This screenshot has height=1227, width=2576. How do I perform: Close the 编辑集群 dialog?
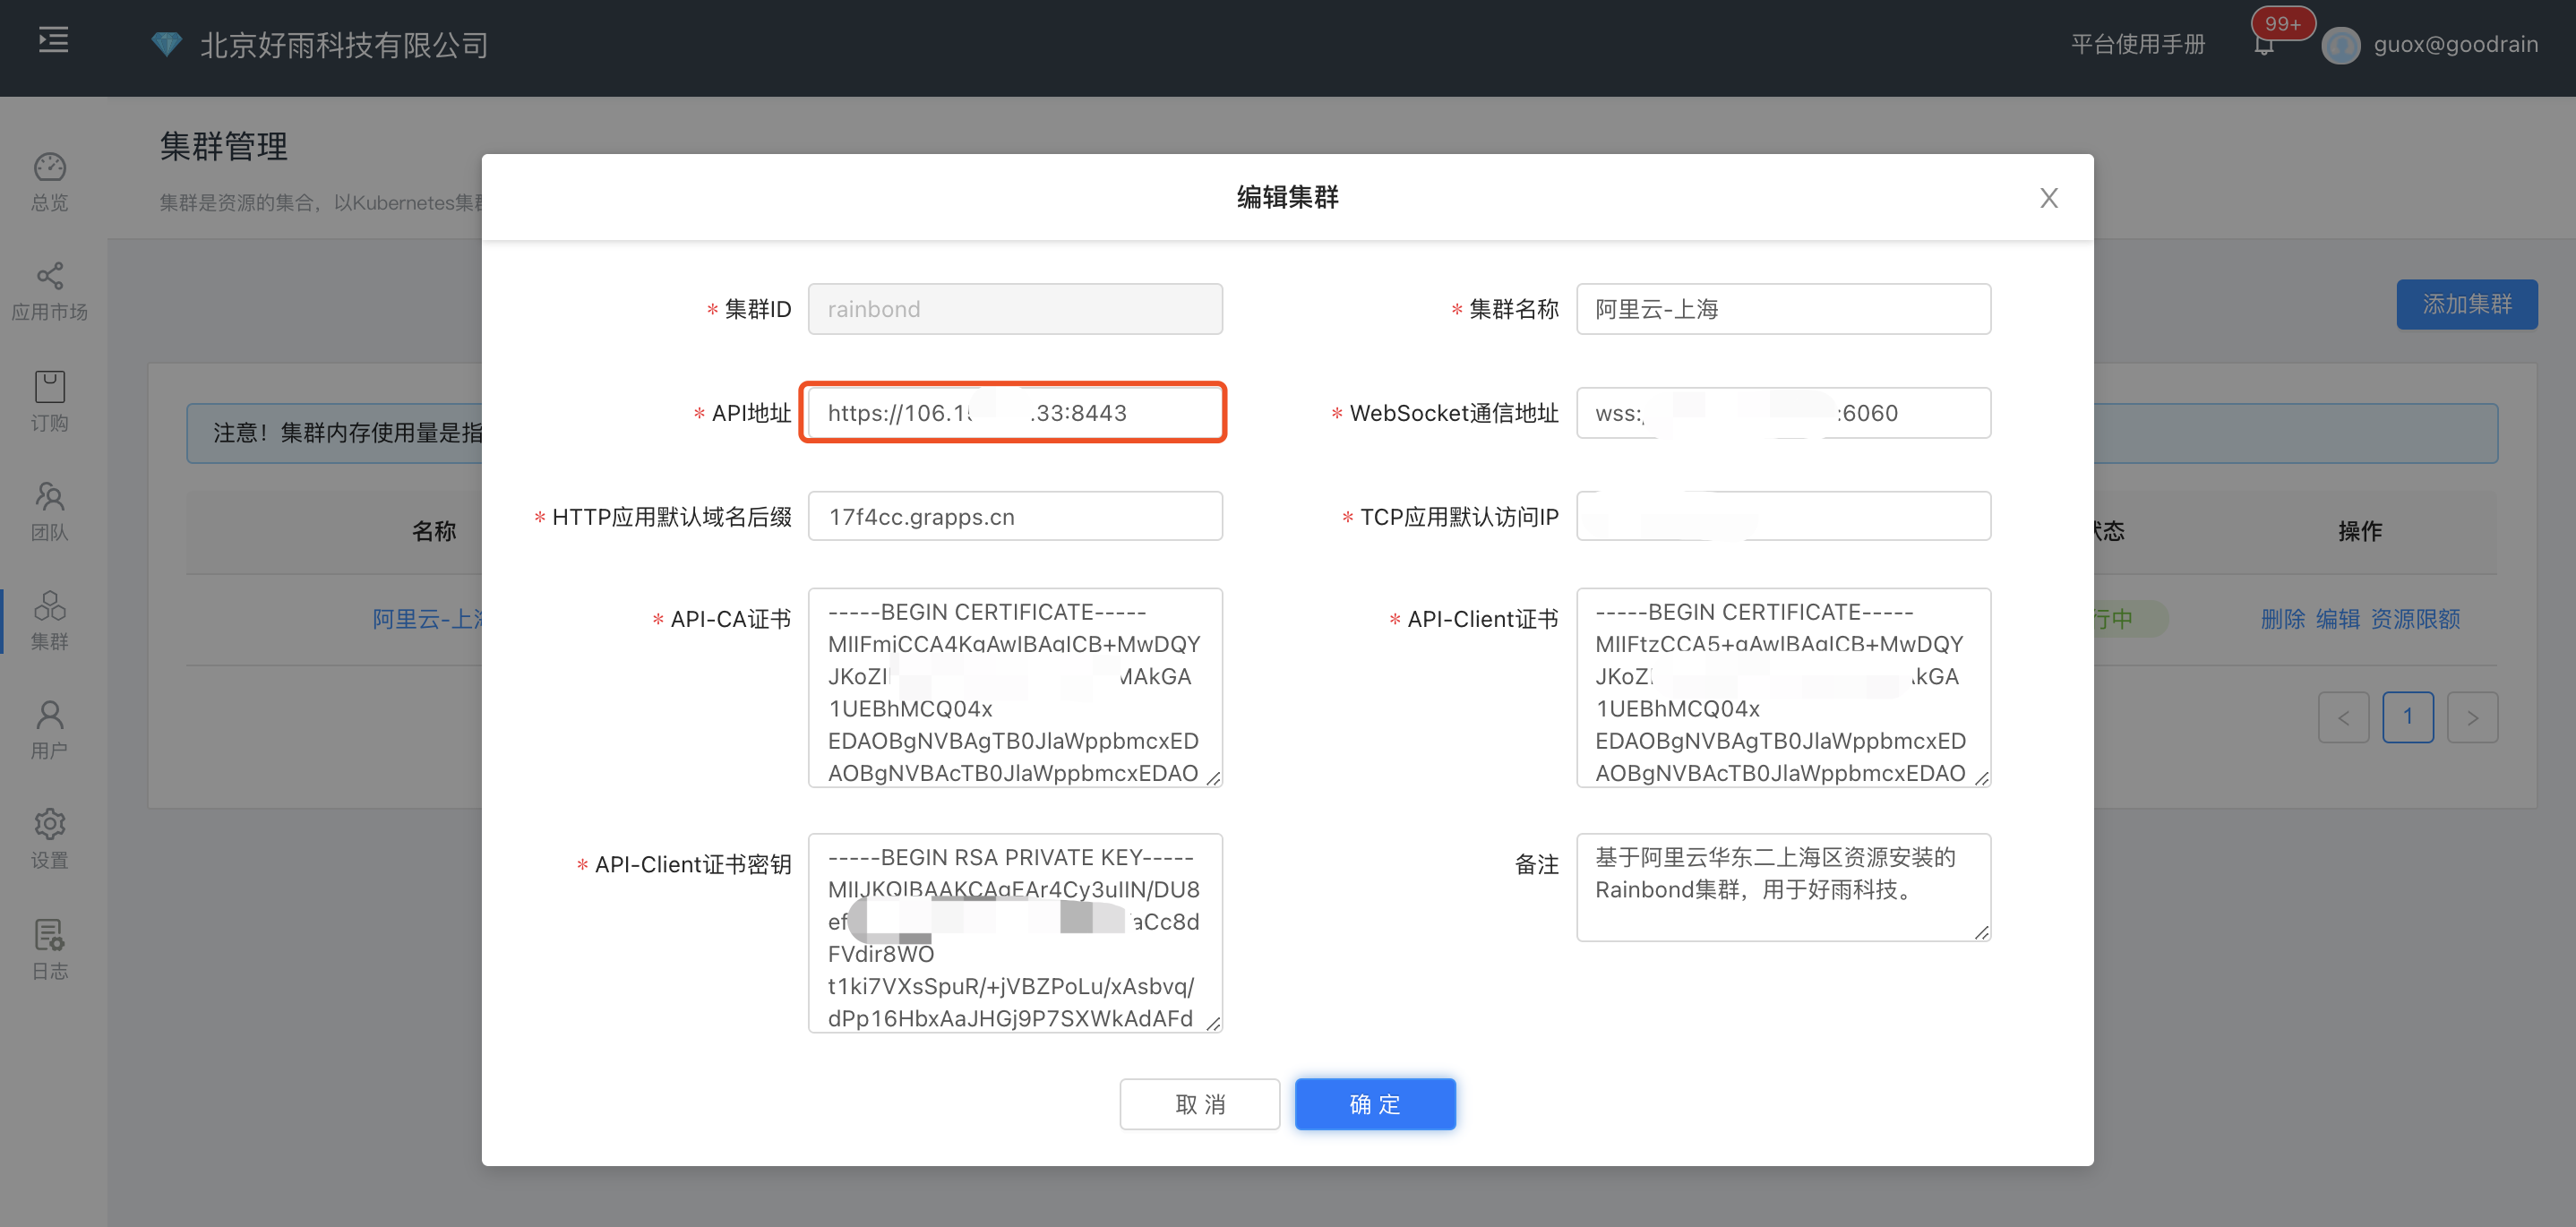click(x=2049, y=197)
